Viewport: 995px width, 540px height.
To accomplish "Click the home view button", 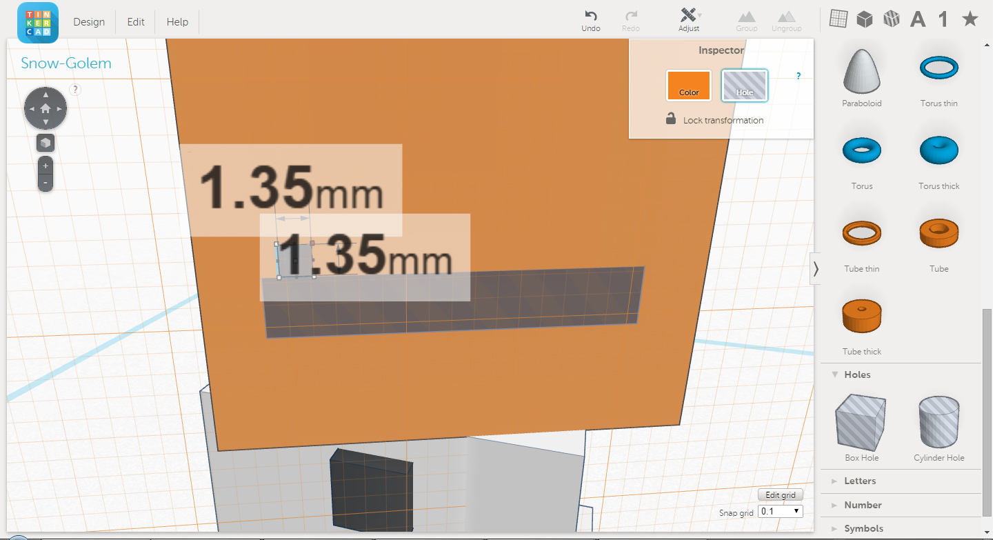I will pos(46,109).
